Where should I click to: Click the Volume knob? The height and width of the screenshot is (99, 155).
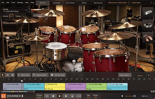pos(11,16)
